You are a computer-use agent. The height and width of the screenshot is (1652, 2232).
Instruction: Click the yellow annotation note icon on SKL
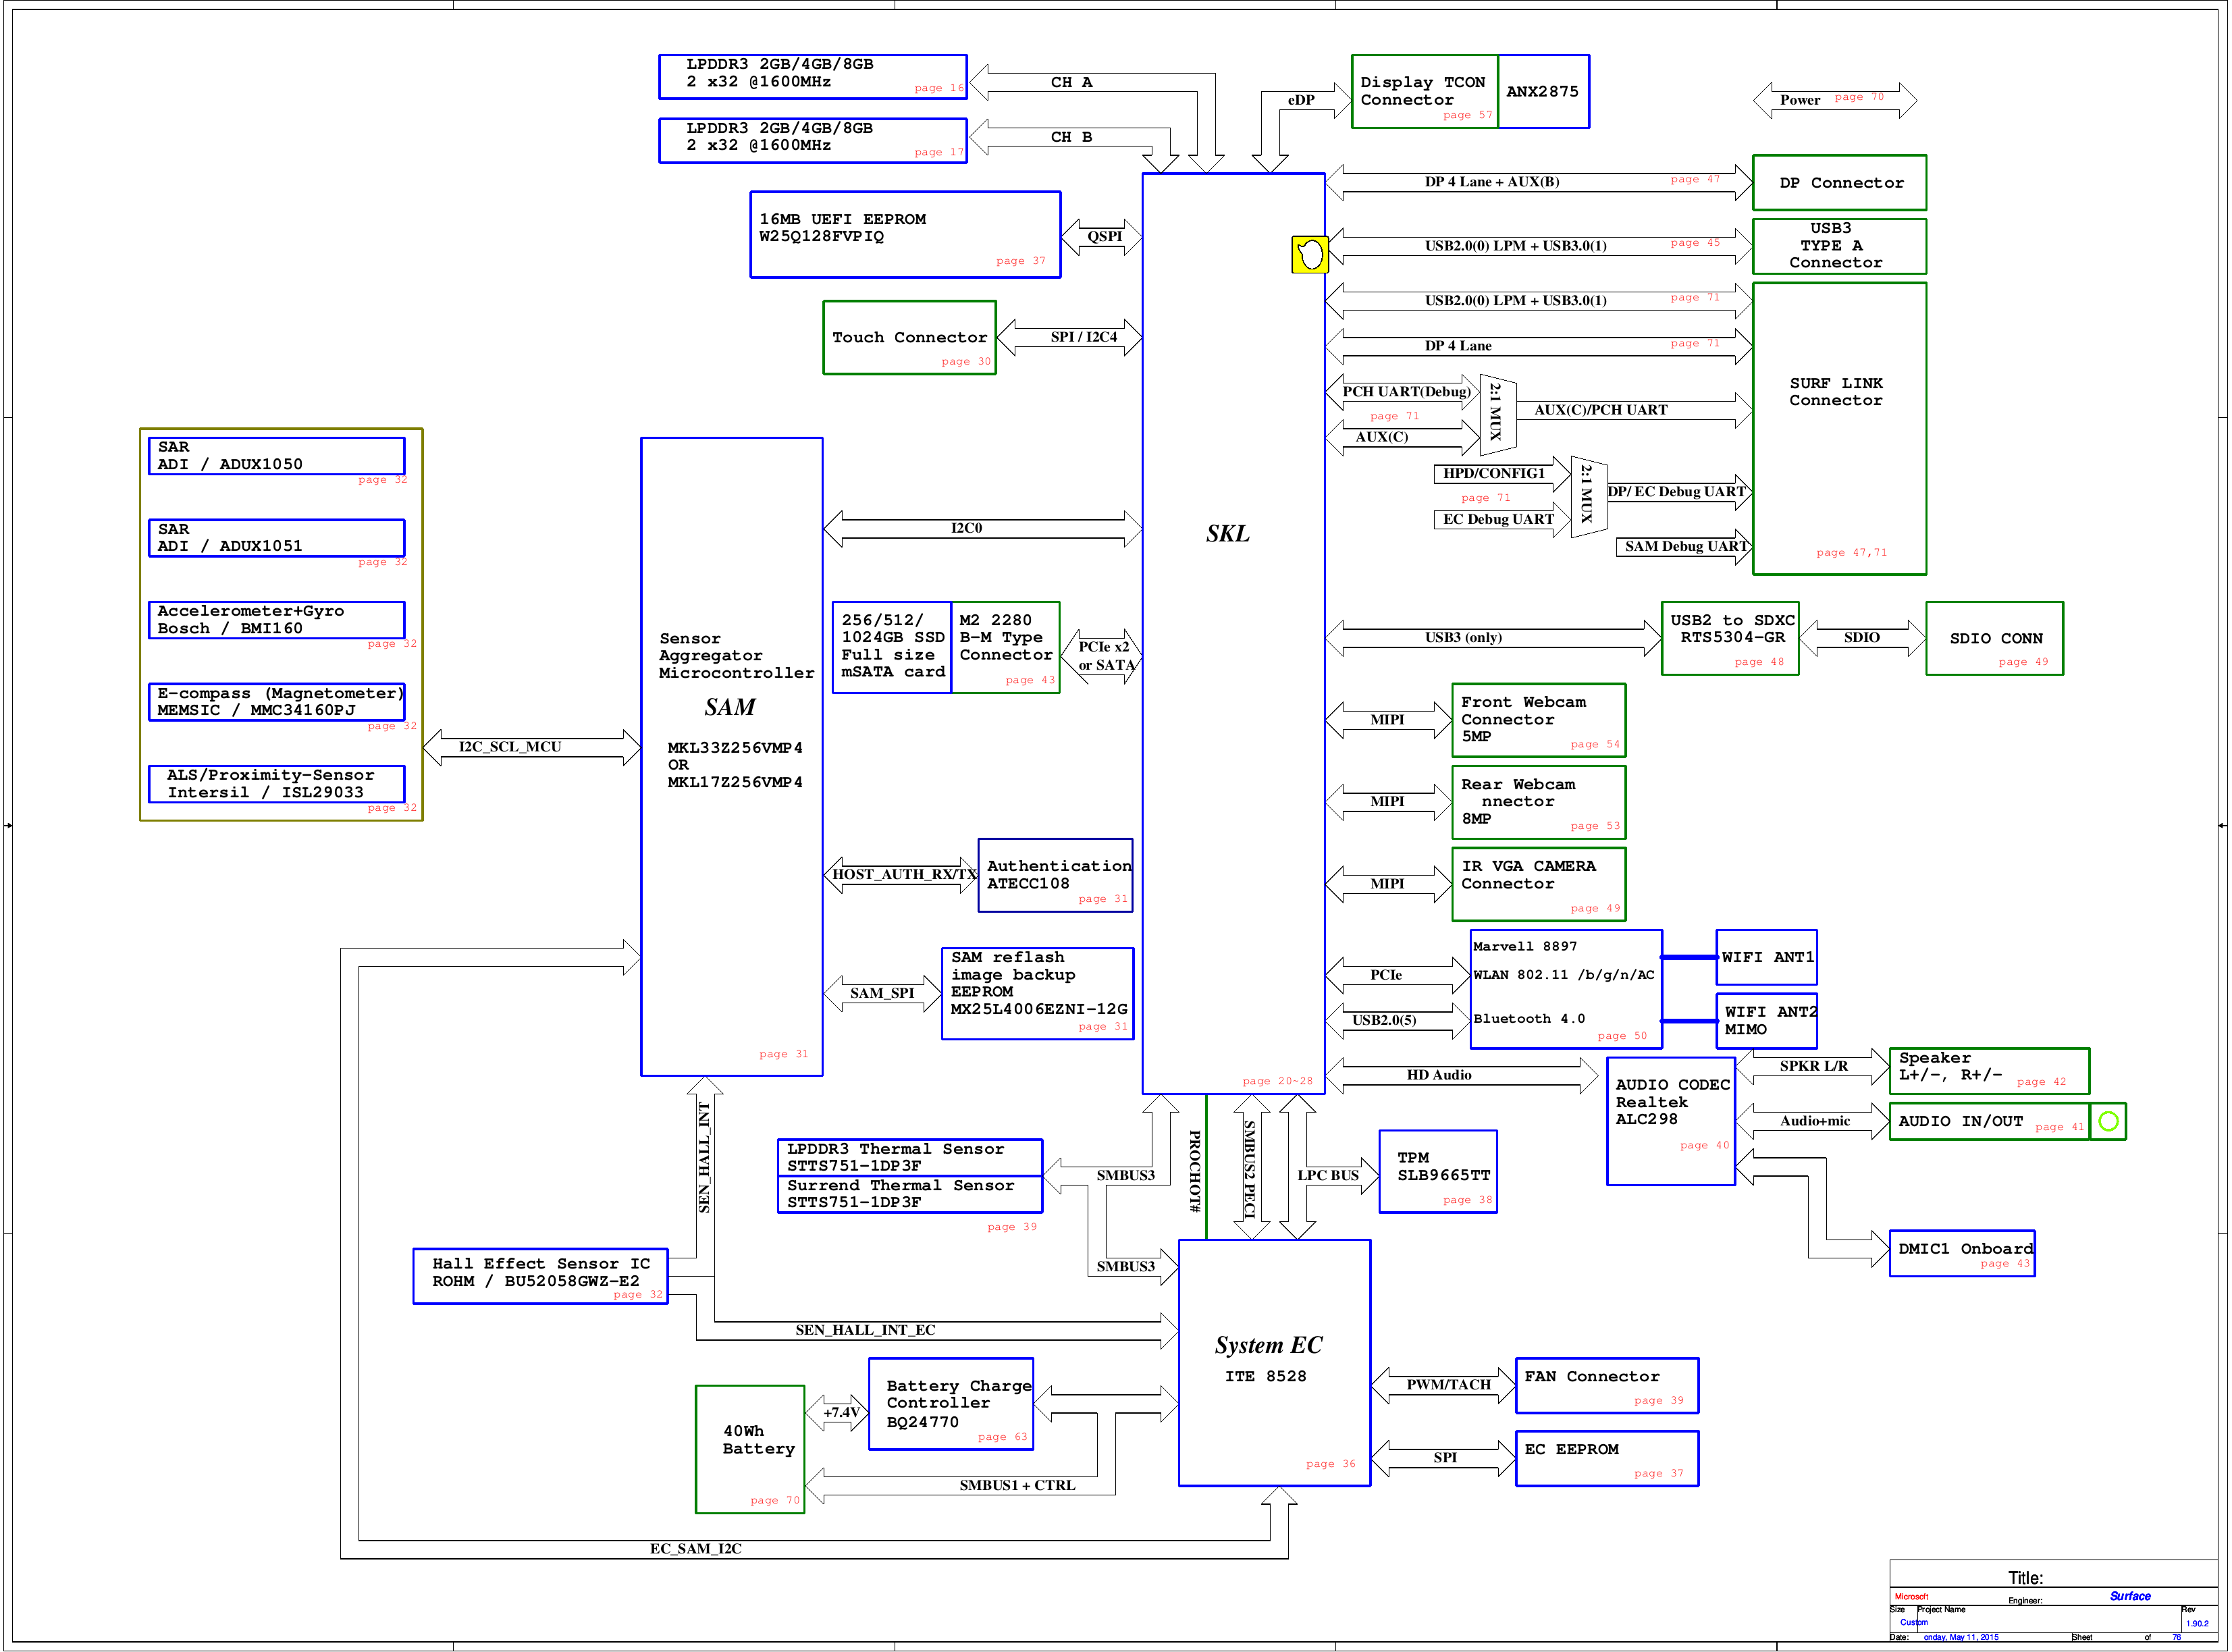click(x=1309, y=255)
